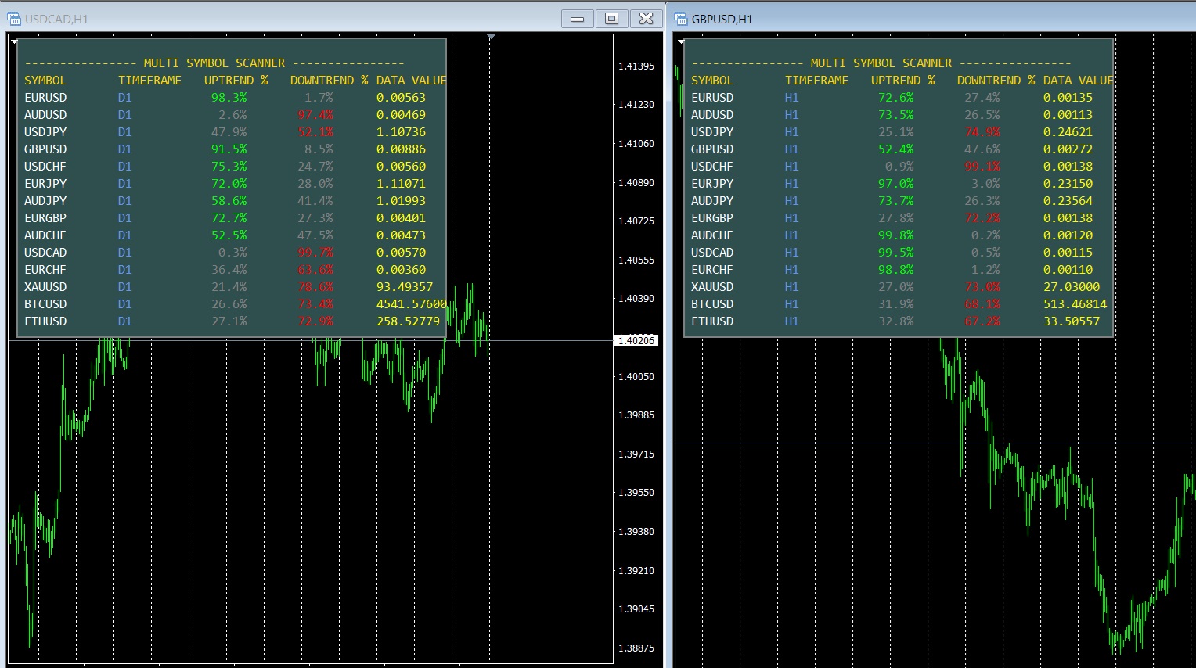Select the USDCAD,H1 window title bar
The height and width of the screenshot is (668, 1196).
pyautogui.click(x=313, y=19)
